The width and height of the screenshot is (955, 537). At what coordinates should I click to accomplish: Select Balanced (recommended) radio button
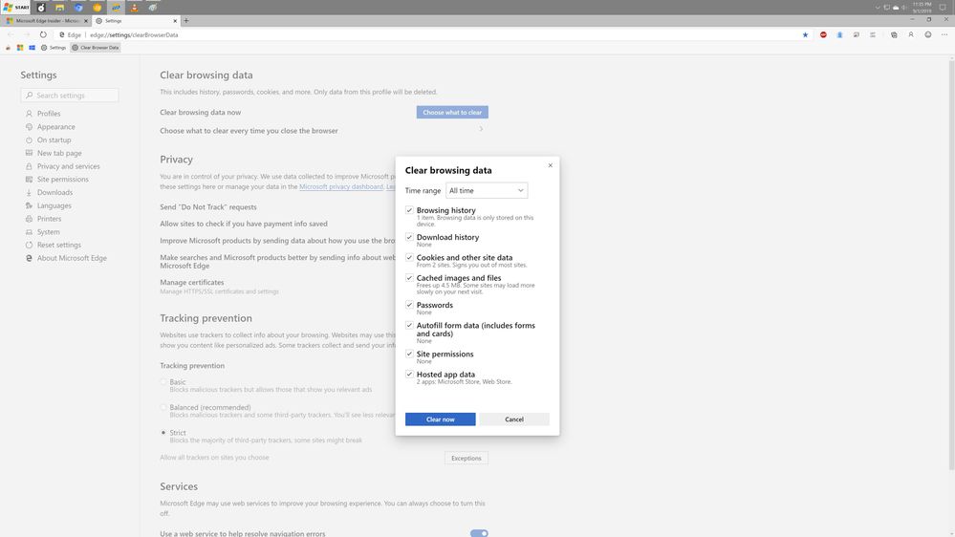pos(163,407)
